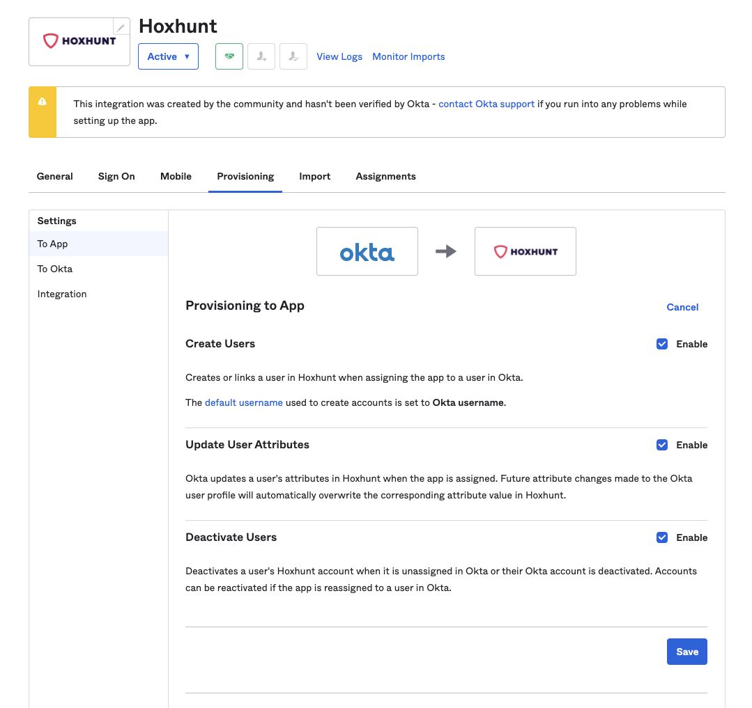
Task: Switch to the Mobile tab
Action: click(x=176, y=176)
